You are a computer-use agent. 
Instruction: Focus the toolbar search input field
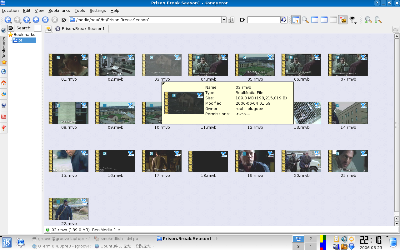point(263,20)
